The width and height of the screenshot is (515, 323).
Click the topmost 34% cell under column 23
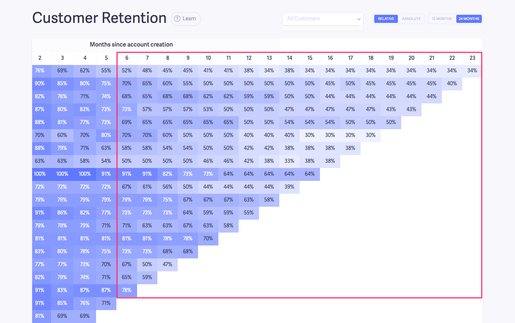[x=472, y=71]
